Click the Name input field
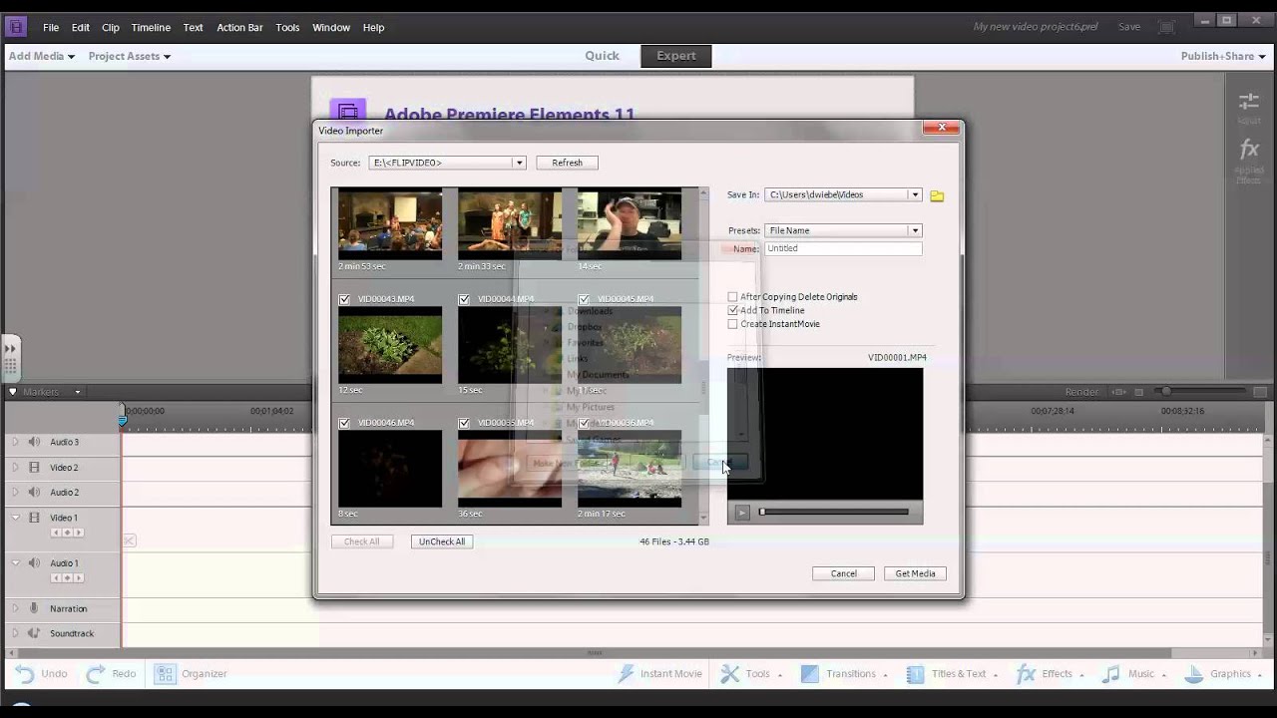This screenshot has height=718, width=1277. click(843, 248)
